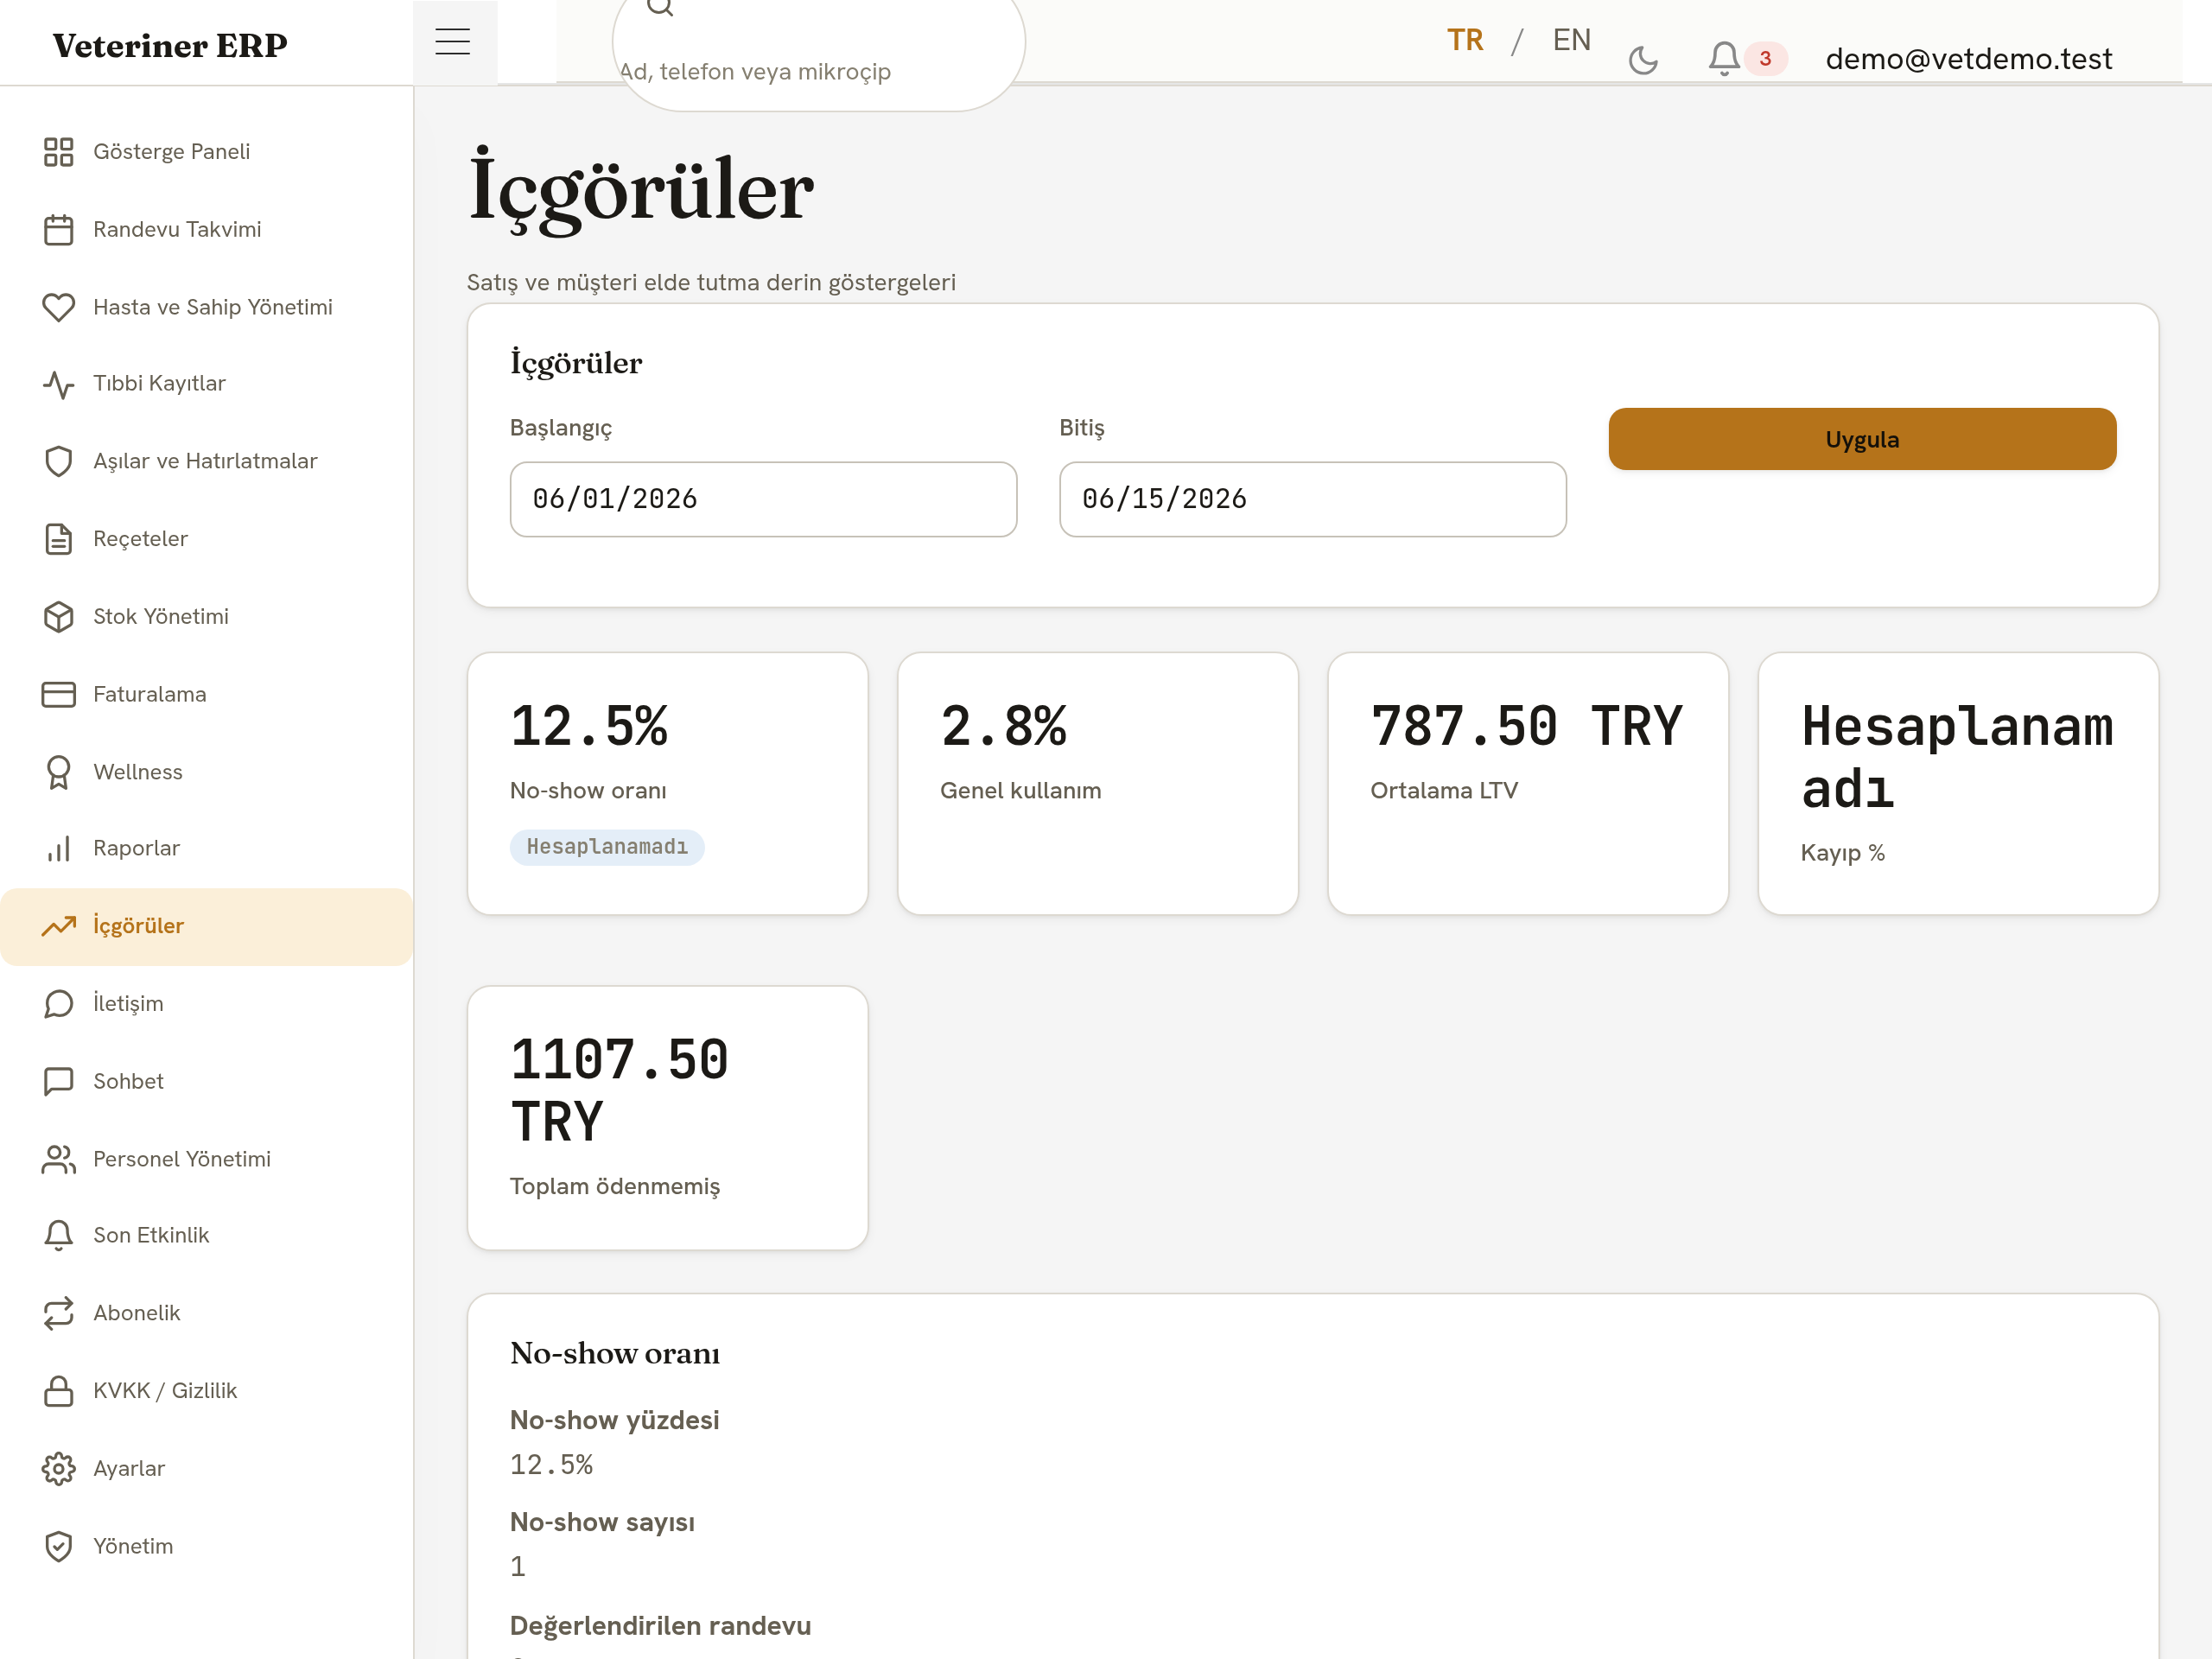Click the Veteriner ERP logo link

(170, 45)
